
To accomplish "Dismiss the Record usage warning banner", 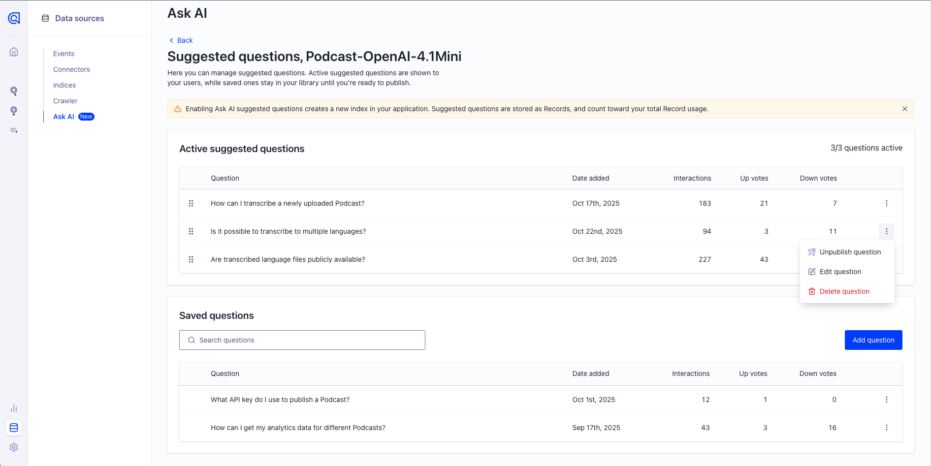I will (905, 109).
